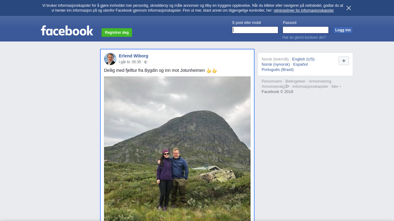394x221 pixels.
Task: Open the retningslinjer for informasjonskapsler link
Action: click(304, 10)
